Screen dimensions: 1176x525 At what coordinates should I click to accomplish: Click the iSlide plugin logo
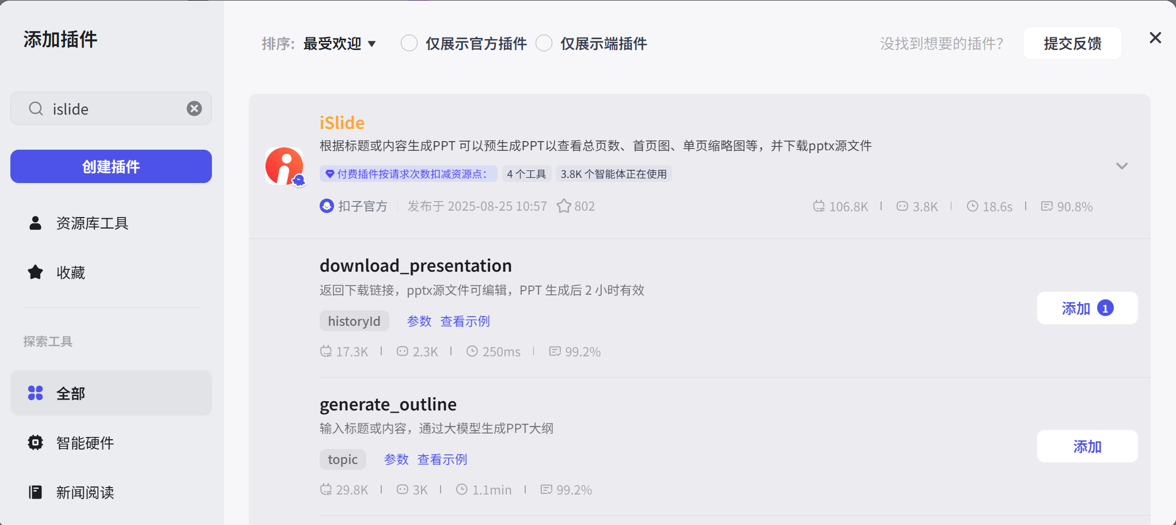point(284,166)
